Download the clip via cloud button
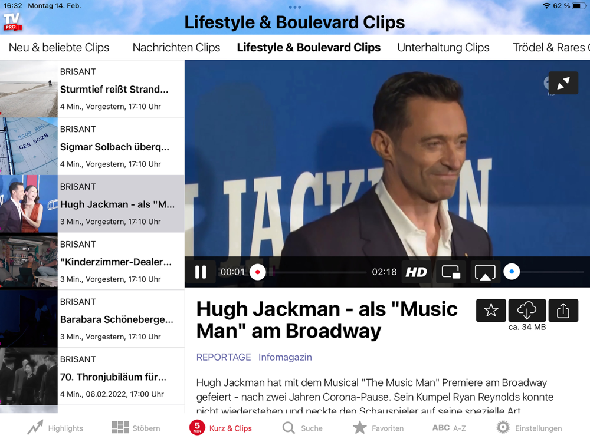This screenshot has height=442, width=590. point(527,311)
